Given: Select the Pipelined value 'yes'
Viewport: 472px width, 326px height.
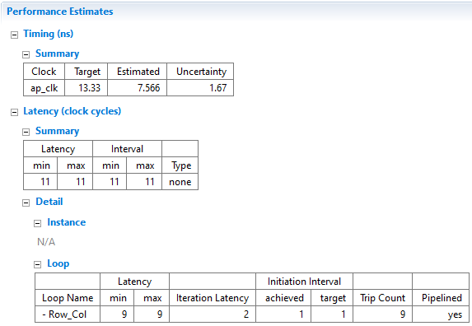Looking at the screenshot, I should [441, 314].
